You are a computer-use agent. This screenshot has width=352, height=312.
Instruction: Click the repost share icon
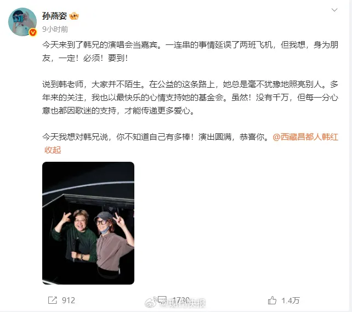[53, 300]
